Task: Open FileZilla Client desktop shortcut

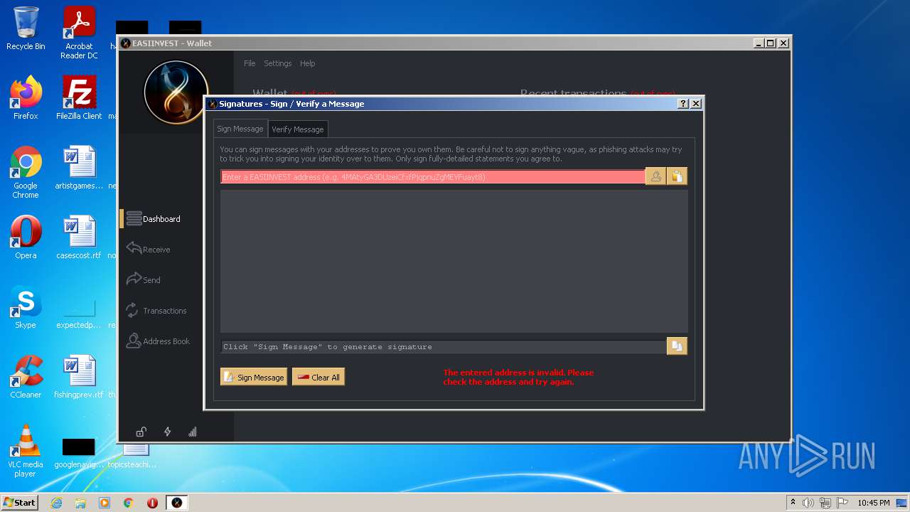Action: 79,98
